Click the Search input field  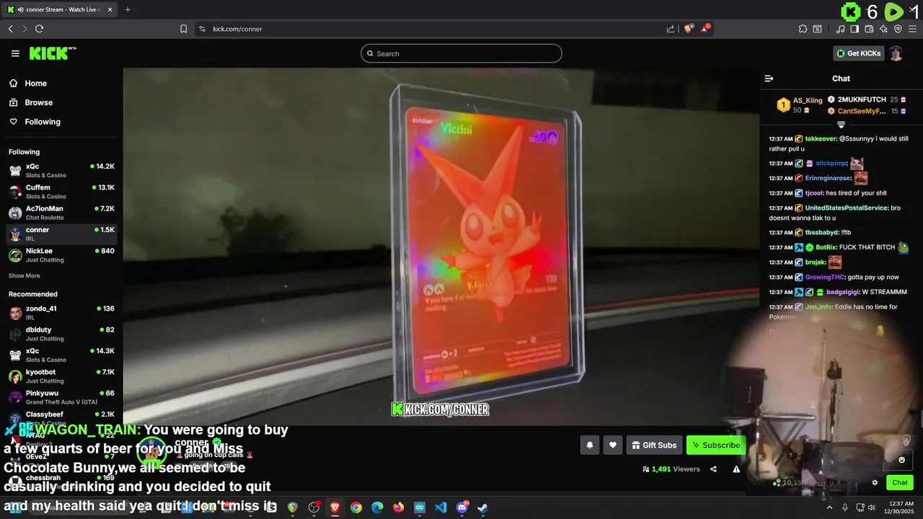tap(461, 53)
